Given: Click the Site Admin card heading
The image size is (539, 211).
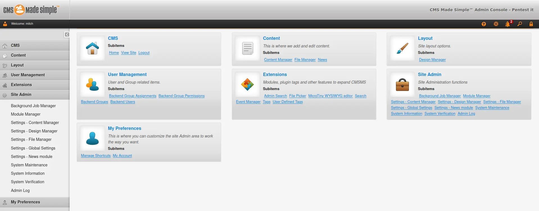Looking at the screenshot, I should 429,74.
